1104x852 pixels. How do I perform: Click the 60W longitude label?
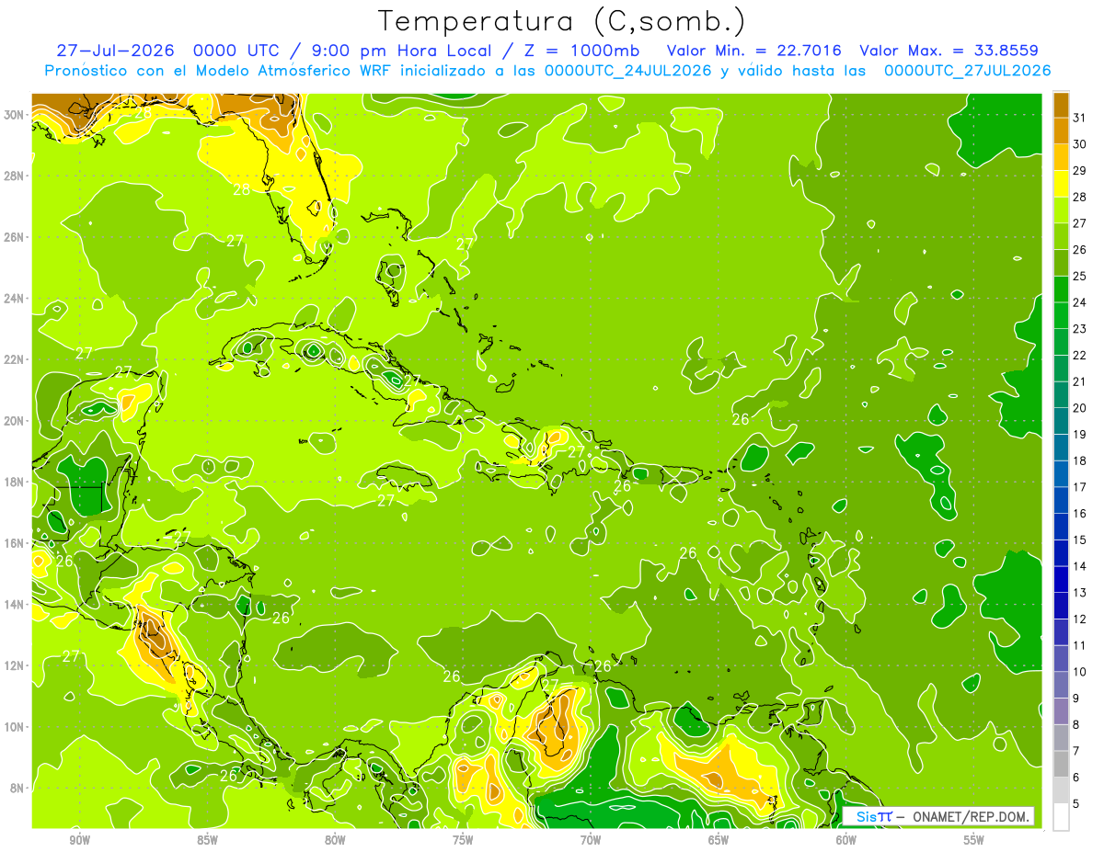[x=846, y=841]
